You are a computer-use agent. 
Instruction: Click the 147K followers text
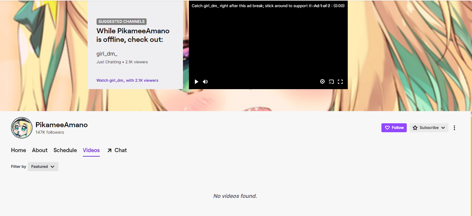tap(50, 133)
